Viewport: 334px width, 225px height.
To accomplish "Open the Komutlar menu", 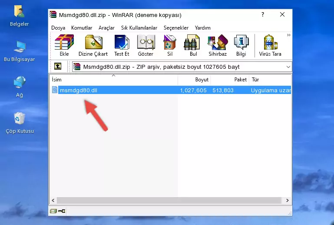I will pyautogui.click(x=82, y=28).
